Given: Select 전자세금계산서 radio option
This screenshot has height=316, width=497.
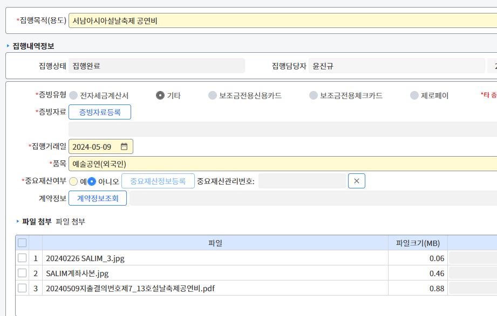Looking at the screenshot, I should [73, 95].
